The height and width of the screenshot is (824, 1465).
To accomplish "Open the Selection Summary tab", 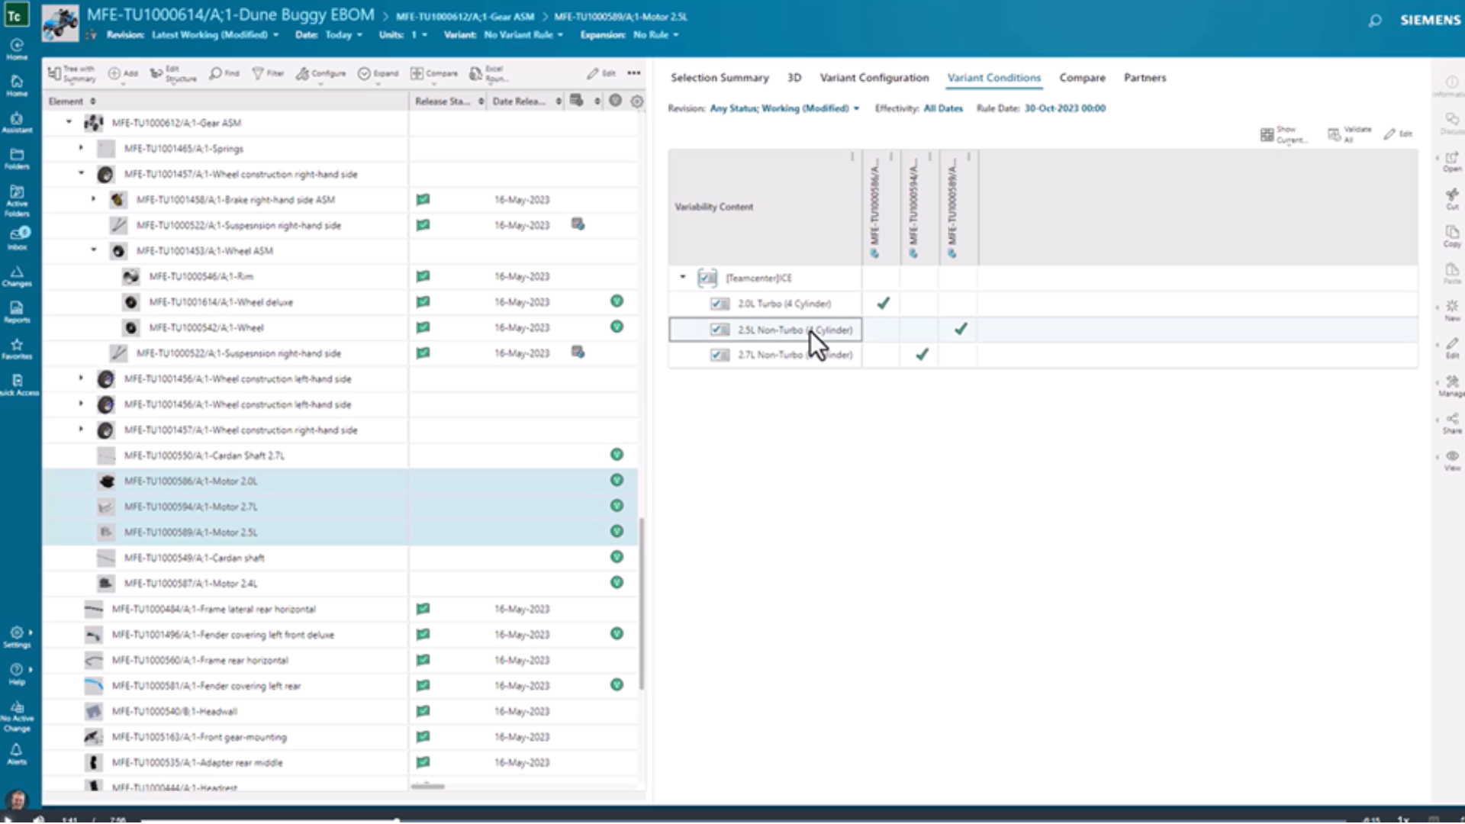I will click(719, 78).
